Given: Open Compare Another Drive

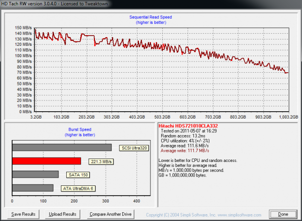Looking at the screenshot, I should (x=111, y=214).
